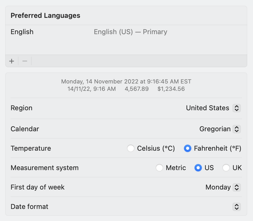Screen dimensions: 253x221
Task: Select Fahrenheit temperature radio button
Action: coord(187,149)
